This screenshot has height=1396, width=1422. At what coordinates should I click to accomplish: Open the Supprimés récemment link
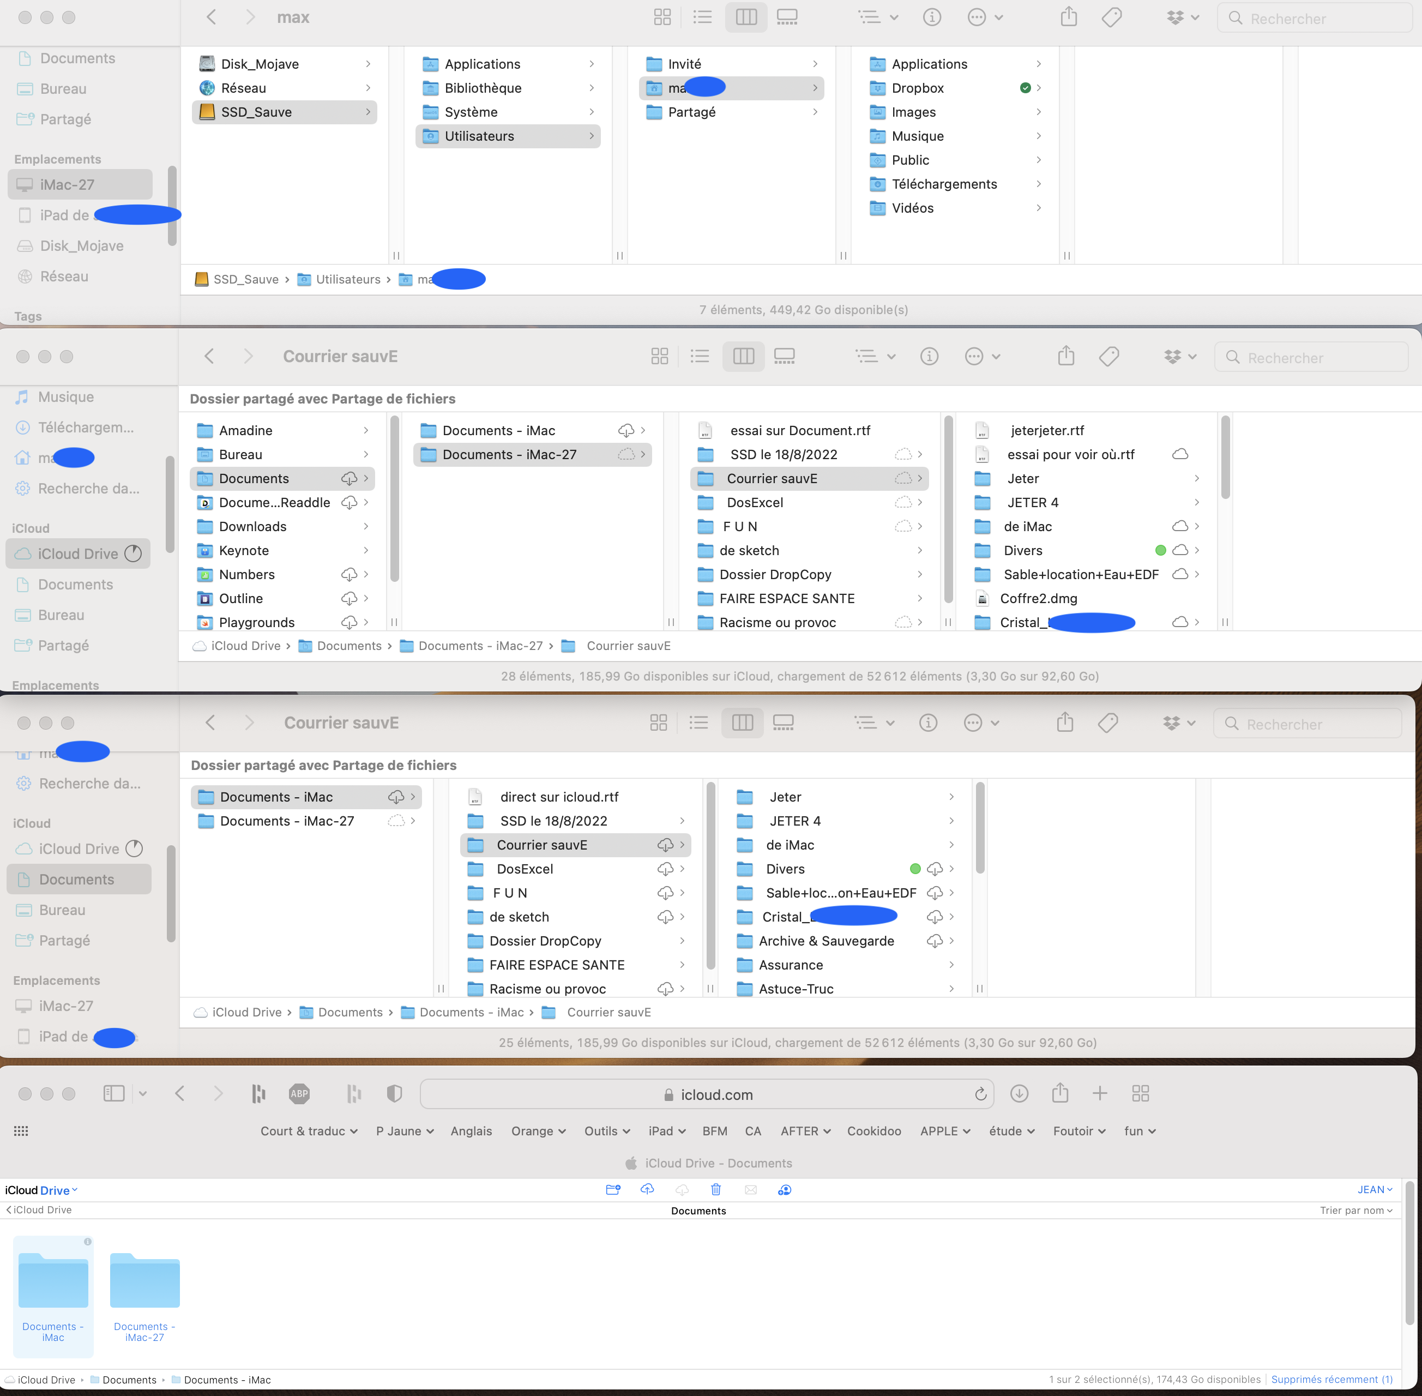[1331, 1379]
